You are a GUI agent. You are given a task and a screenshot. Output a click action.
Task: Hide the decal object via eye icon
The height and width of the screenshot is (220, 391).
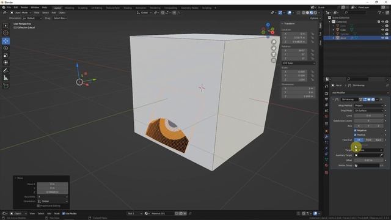tap(382, 38)
